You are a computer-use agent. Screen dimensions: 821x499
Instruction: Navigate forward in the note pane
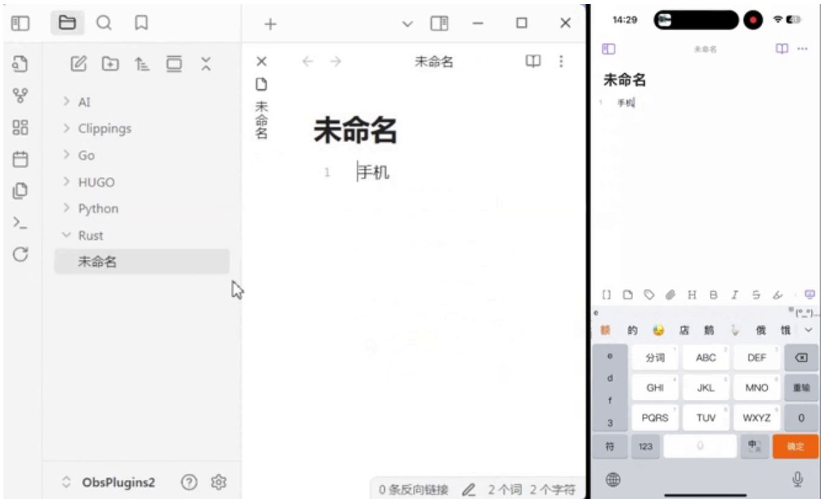coord(335,62)
